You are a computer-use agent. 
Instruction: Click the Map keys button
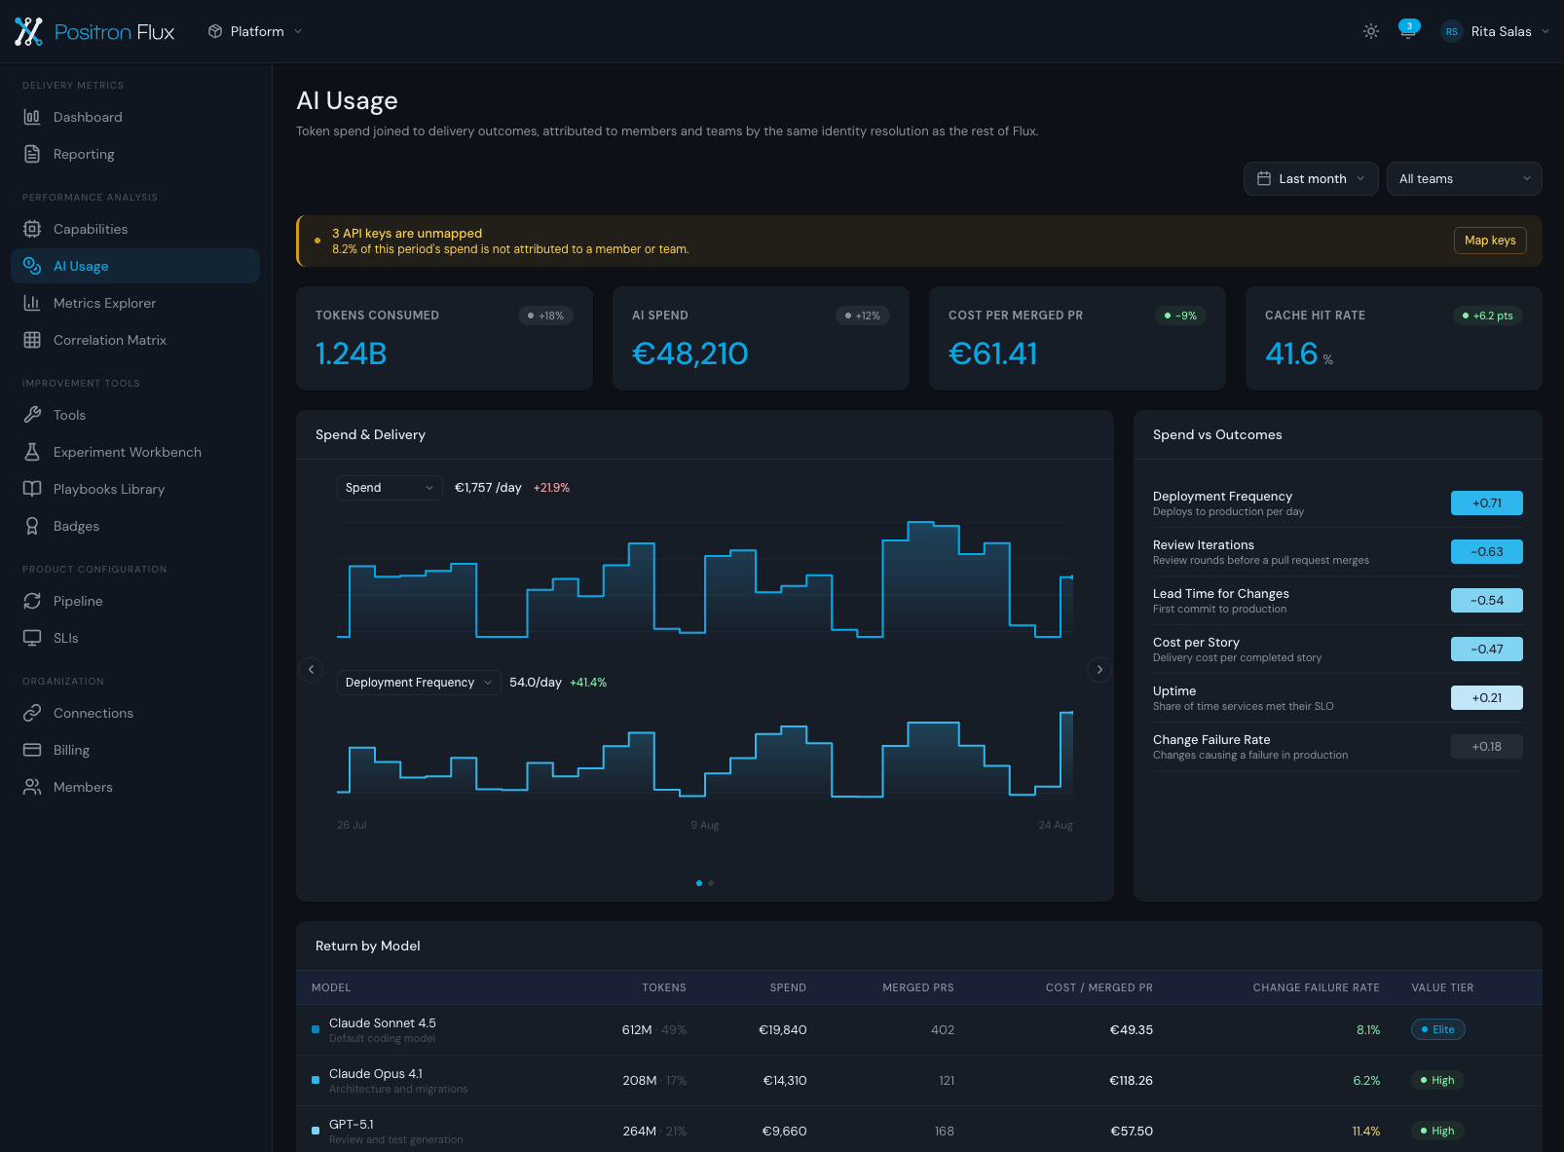pyautogui.click(x=1490, y=241)
